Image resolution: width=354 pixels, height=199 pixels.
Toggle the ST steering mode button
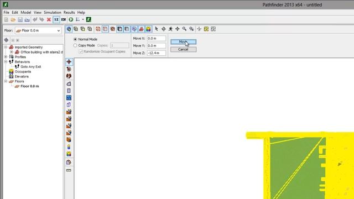coord(56,20)
